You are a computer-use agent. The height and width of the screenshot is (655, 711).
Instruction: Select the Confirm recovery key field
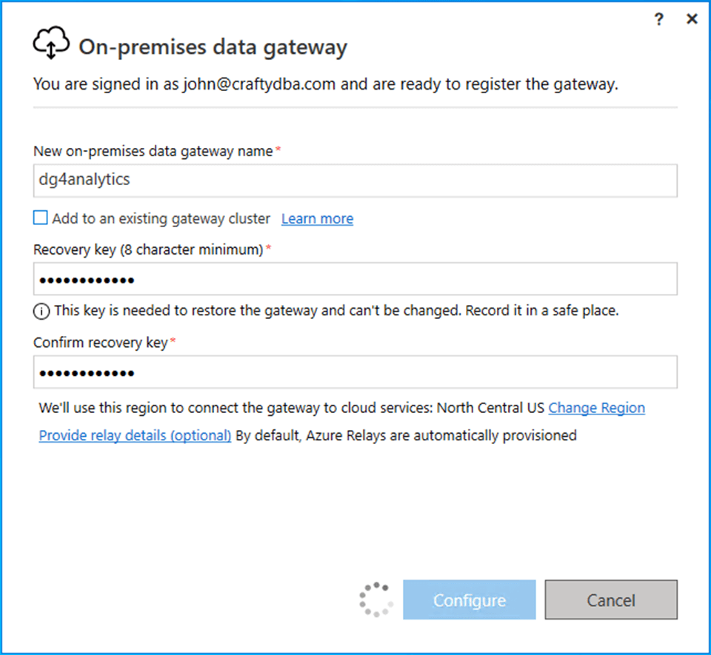pos(355,372)
